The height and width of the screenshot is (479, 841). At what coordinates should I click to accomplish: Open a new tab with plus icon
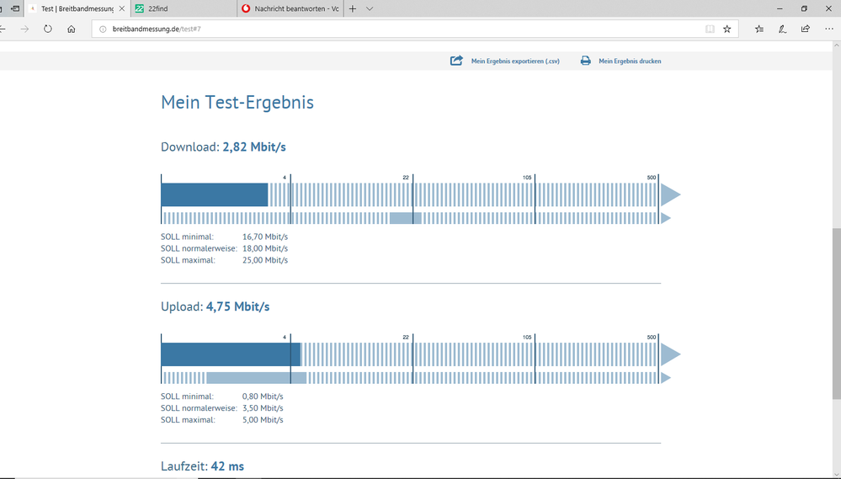point(353,8)
